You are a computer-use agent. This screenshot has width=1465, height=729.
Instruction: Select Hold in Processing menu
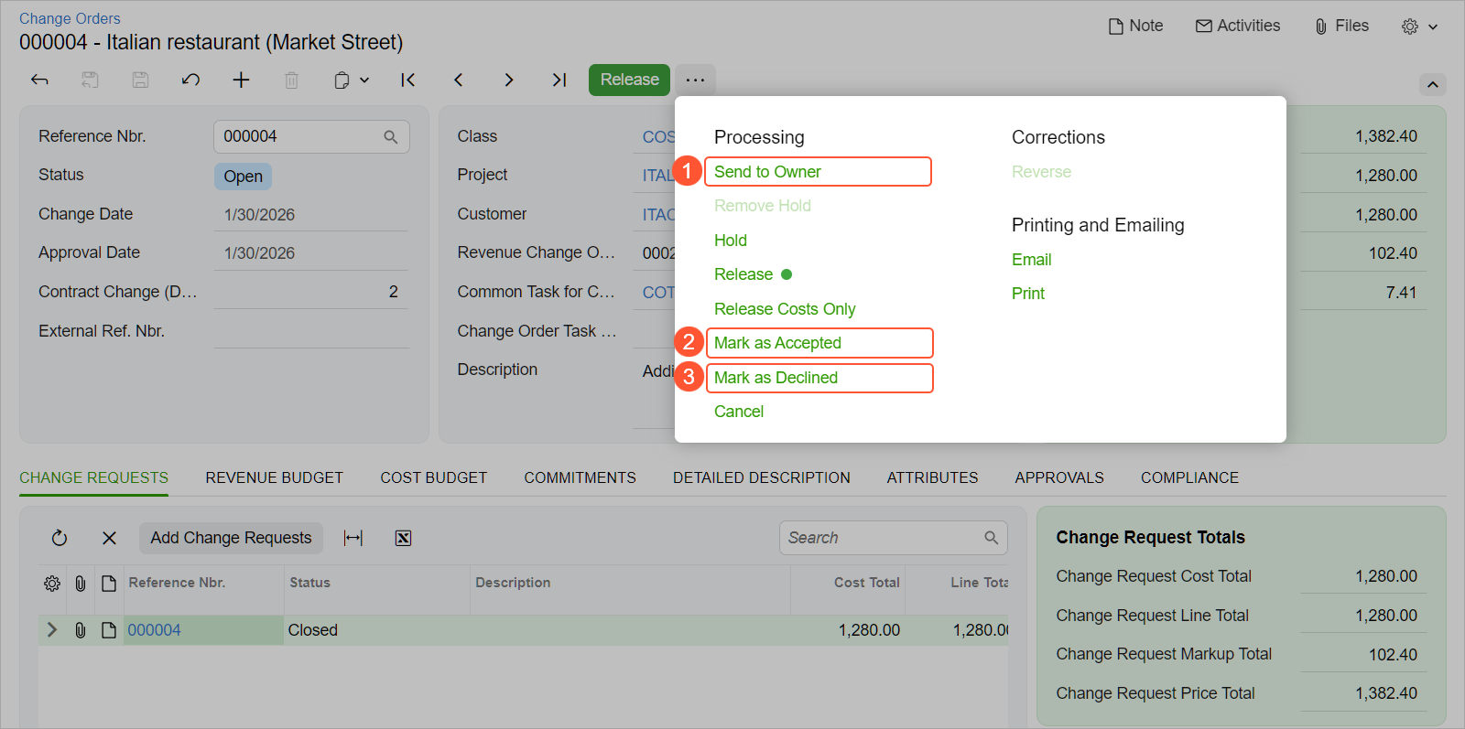tap(731, 241)
